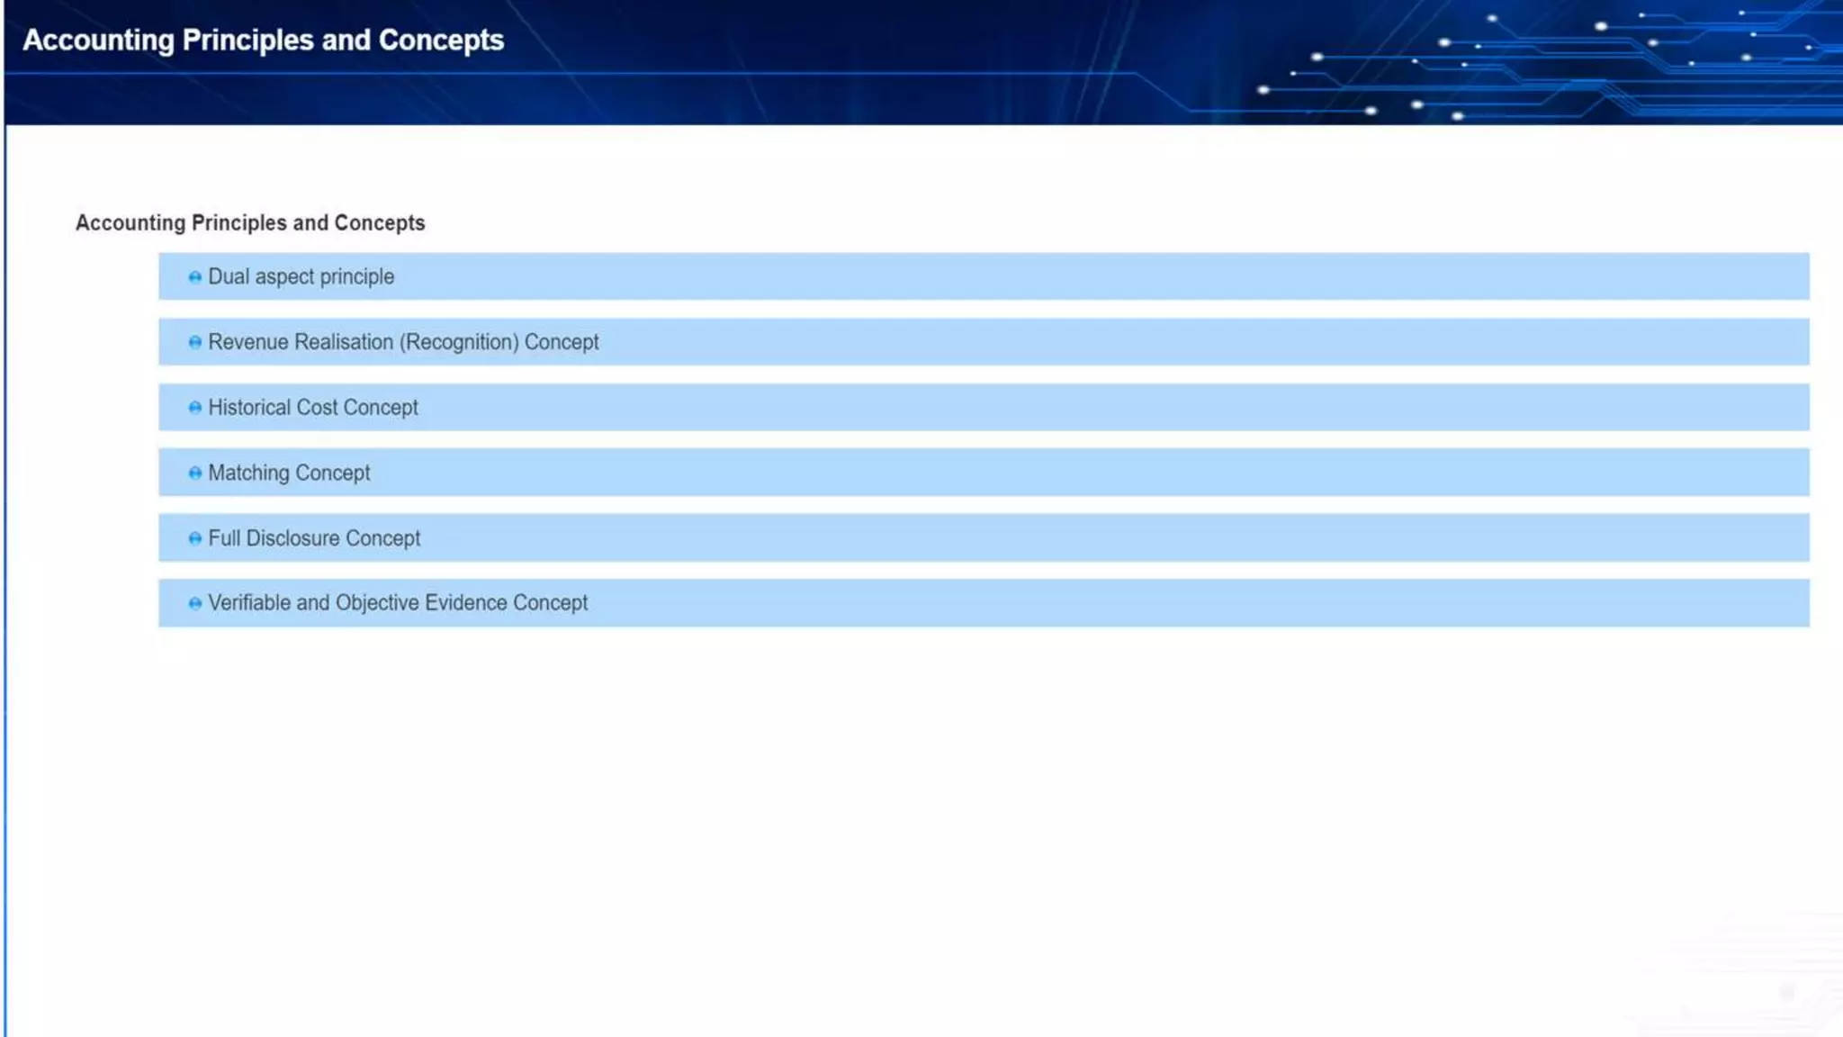Open 'Revenue Realisation (Recognition) Concept' text
This screenshot has width=1843, height=1037.
click(403, 342)
